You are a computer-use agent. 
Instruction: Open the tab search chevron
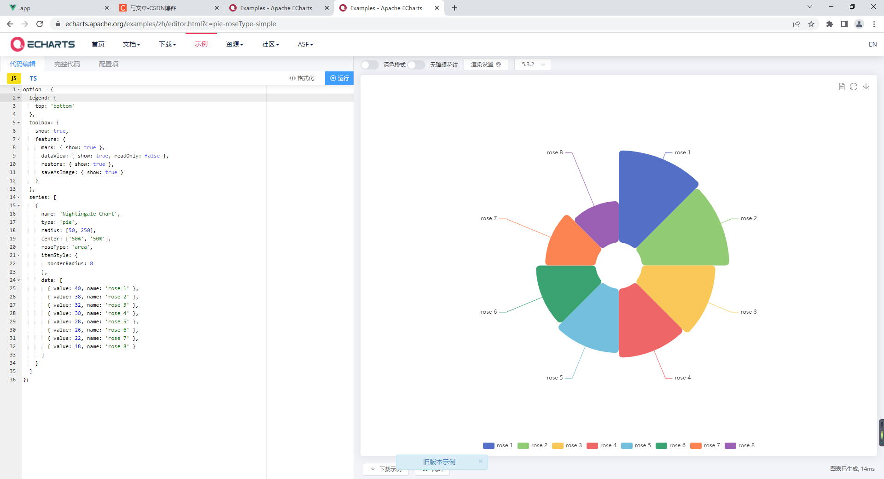tap(810, 6)
